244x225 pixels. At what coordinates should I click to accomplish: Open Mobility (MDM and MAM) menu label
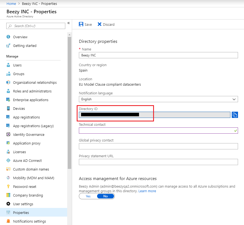point(34,178)
